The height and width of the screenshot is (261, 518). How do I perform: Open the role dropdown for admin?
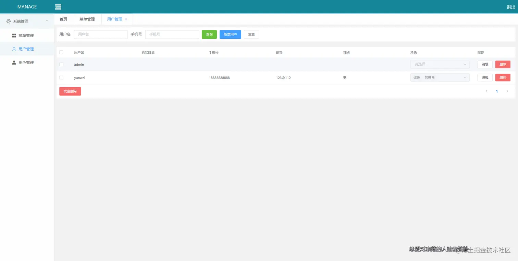440,64
